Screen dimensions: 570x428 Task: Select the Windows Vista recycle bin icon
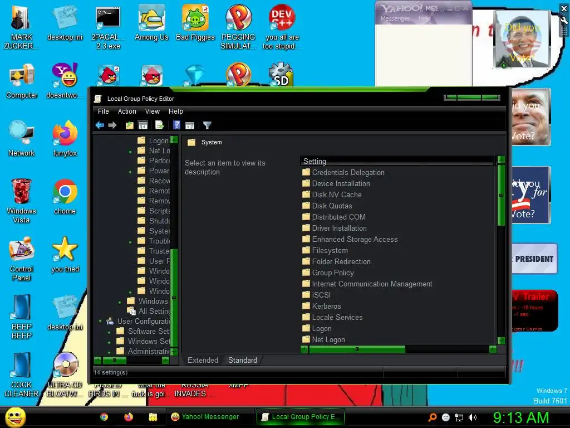(x=21, y=201)
